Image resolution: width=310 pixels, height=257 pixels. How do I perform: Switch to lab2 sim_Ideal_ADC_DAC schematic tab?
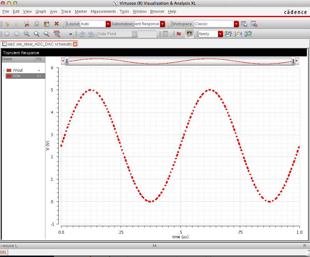pos(39,44)
